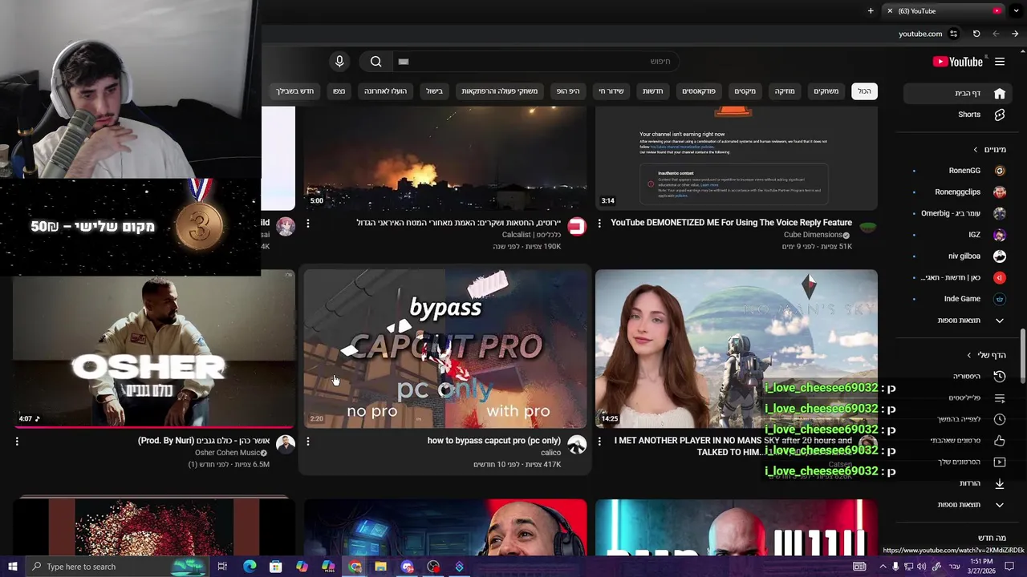This screenshot has width=1027, height=577.
Task: Select the 'היפ הופ' filter chip
Action: 568,91
